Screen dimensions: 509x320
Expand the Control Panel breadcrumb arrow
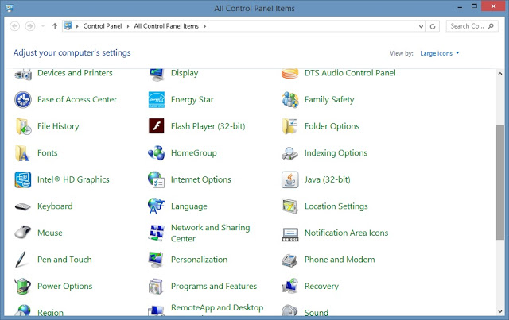(129, 26)
